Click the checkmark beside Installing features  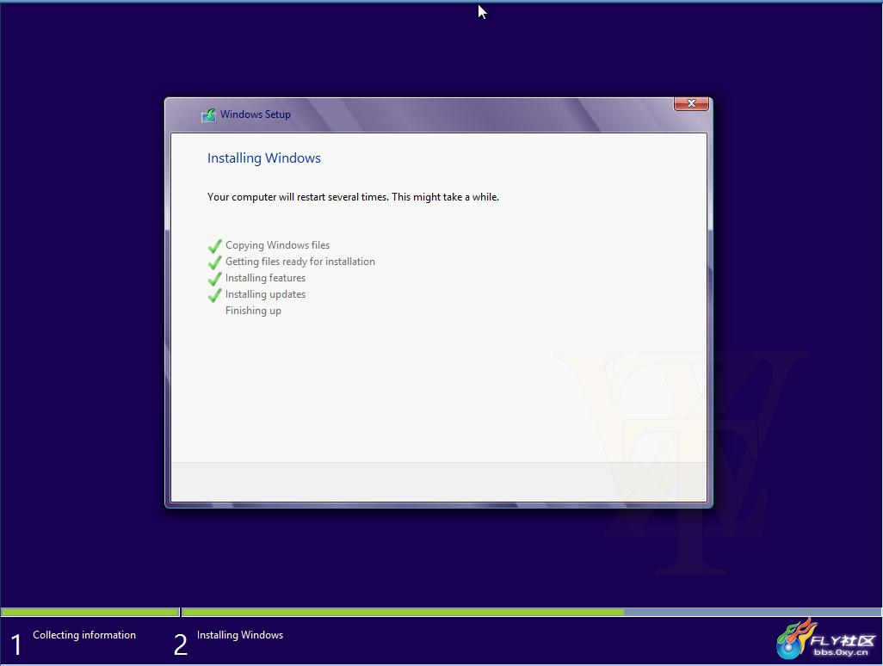[x=214, y=279]
